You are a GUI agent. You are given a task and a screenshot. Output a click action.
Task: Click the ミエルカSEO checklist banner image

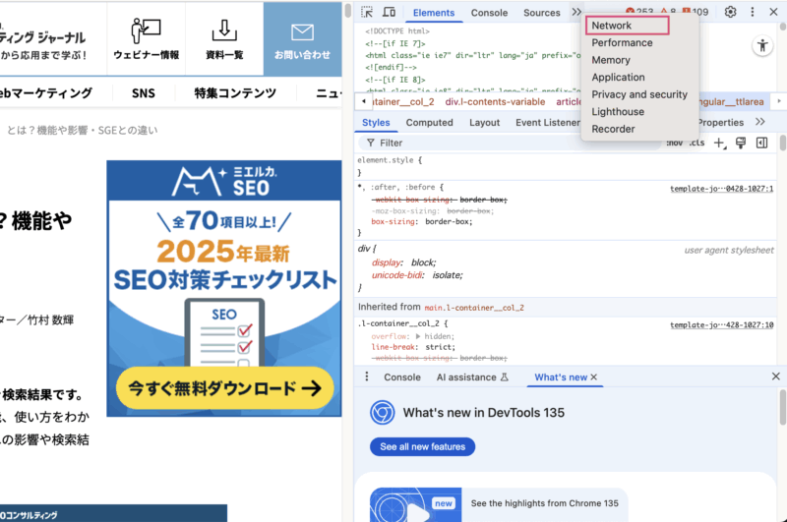pyautogui.click(x=224, y=288)
